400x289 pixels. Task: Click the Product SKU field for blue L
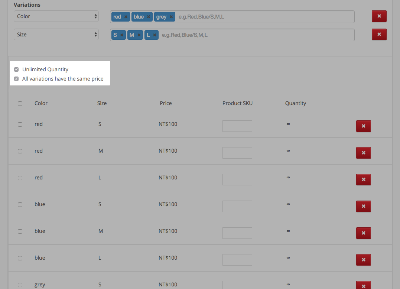click(237, 260)
